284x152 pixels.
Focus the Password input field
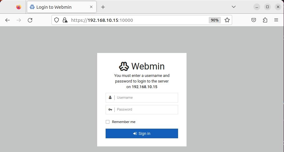click(x=142, y=110)
